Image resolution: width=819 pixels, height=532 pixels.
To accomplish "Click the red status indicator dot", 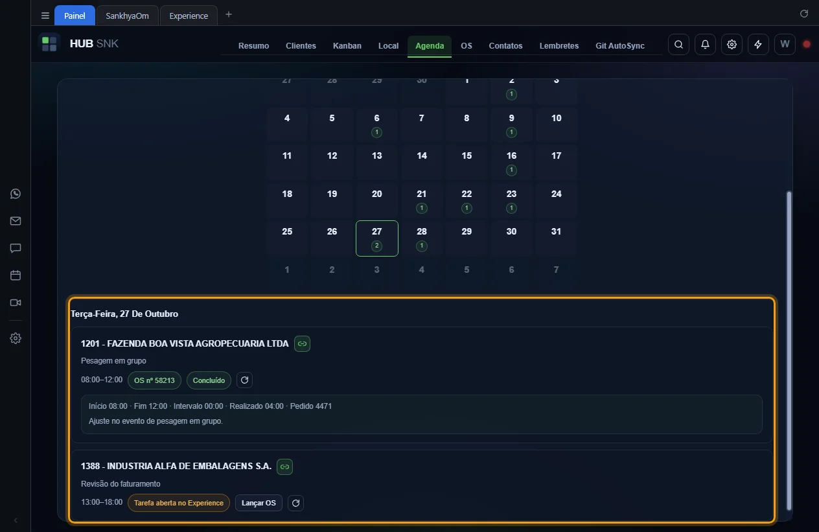I will (807, 45).
